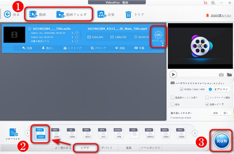Screen dimensions: 234x154
Task: Open 透かし watermark tool
Action: pyautogui.click(x=48, y=48)
